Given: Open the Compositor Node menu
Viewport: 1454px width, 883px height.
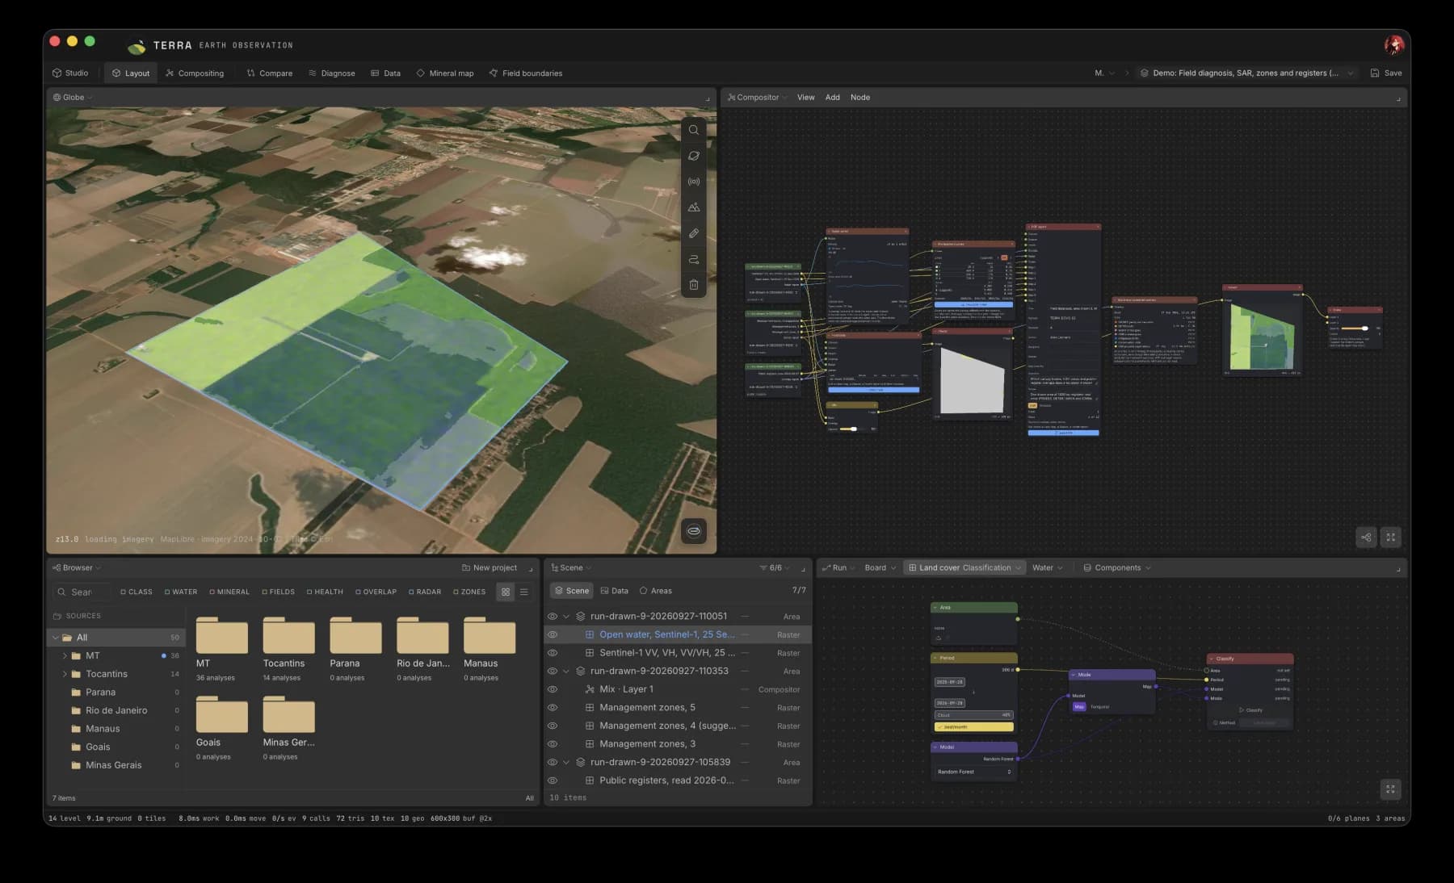Looking at the screenshot, I should point(860,98).
